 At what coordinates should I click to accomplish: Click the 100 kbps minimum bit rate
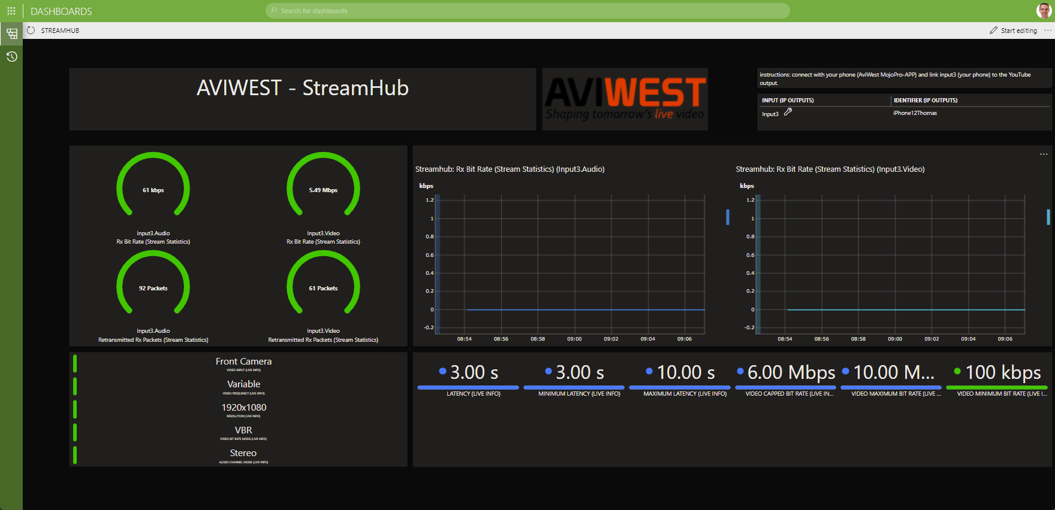click(1003, 372)
